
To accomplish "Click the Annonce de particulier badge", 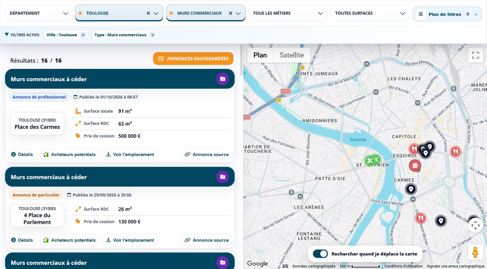I will click(36, 195).
